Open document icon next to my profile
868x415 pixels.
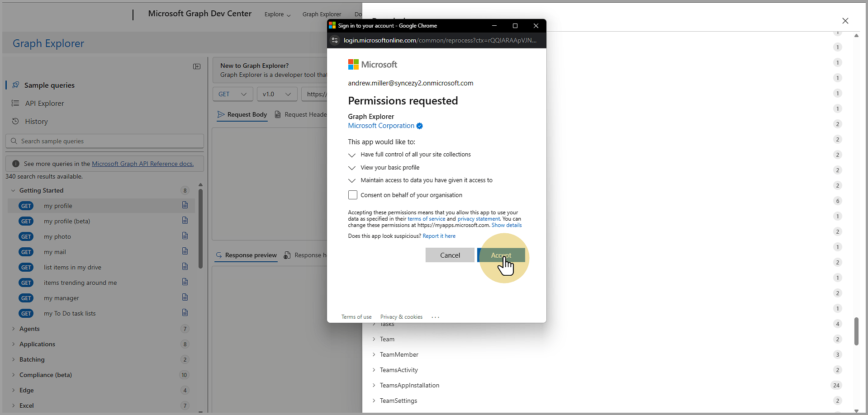pos(185,205)
